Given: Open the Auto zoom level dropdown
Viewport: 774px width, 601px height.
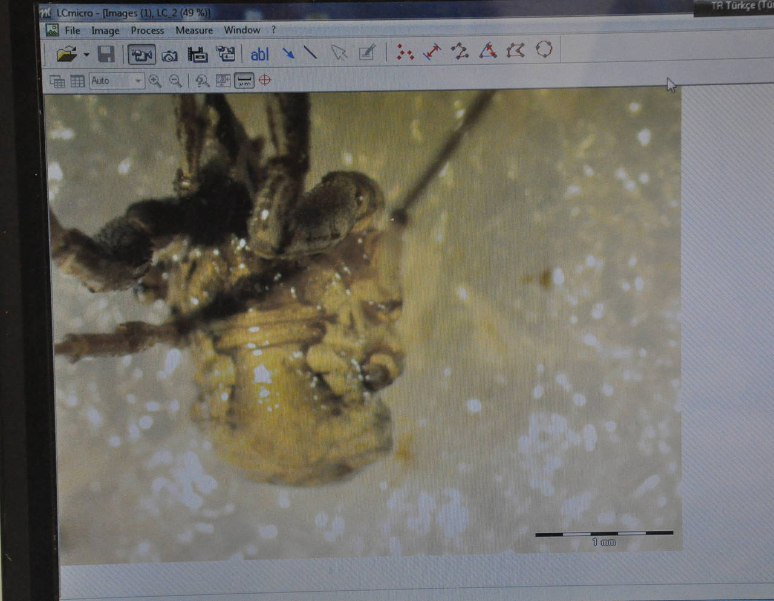Looking at the screenshot, I should (x=138, y=81).
